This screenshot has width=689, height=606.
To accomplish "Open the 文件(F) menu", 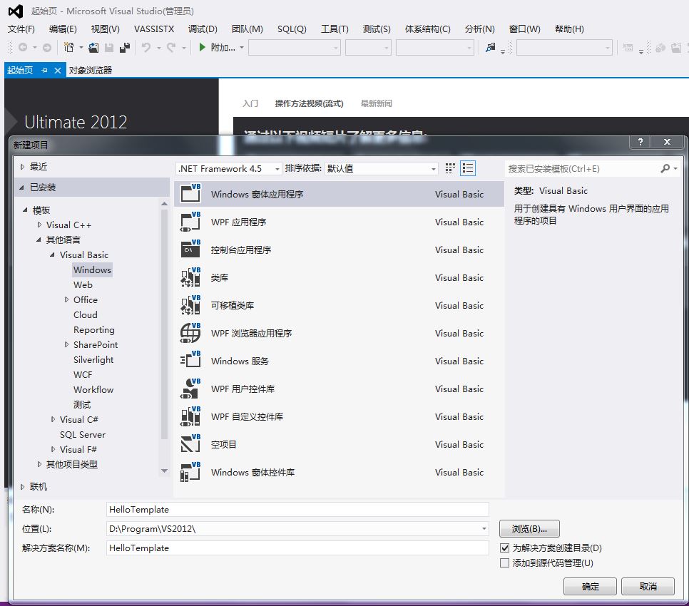I will 21,29.
